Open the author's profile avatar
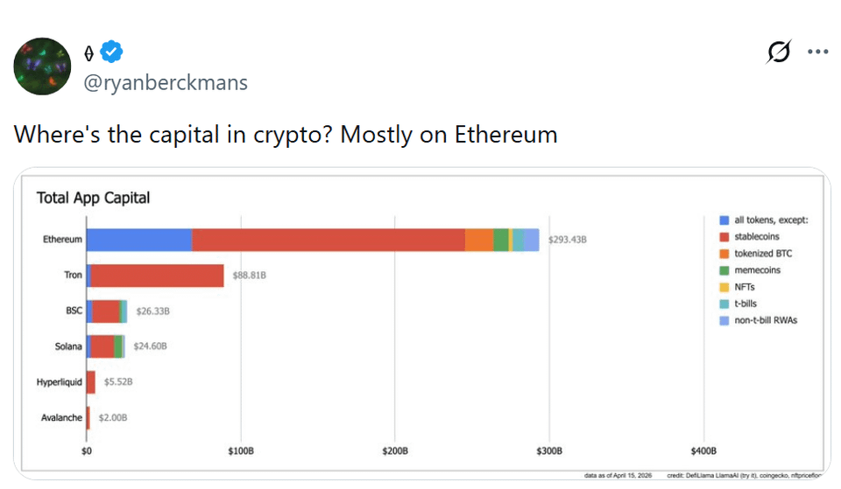This screenshot has width=841, height=489. pos(42,66)
